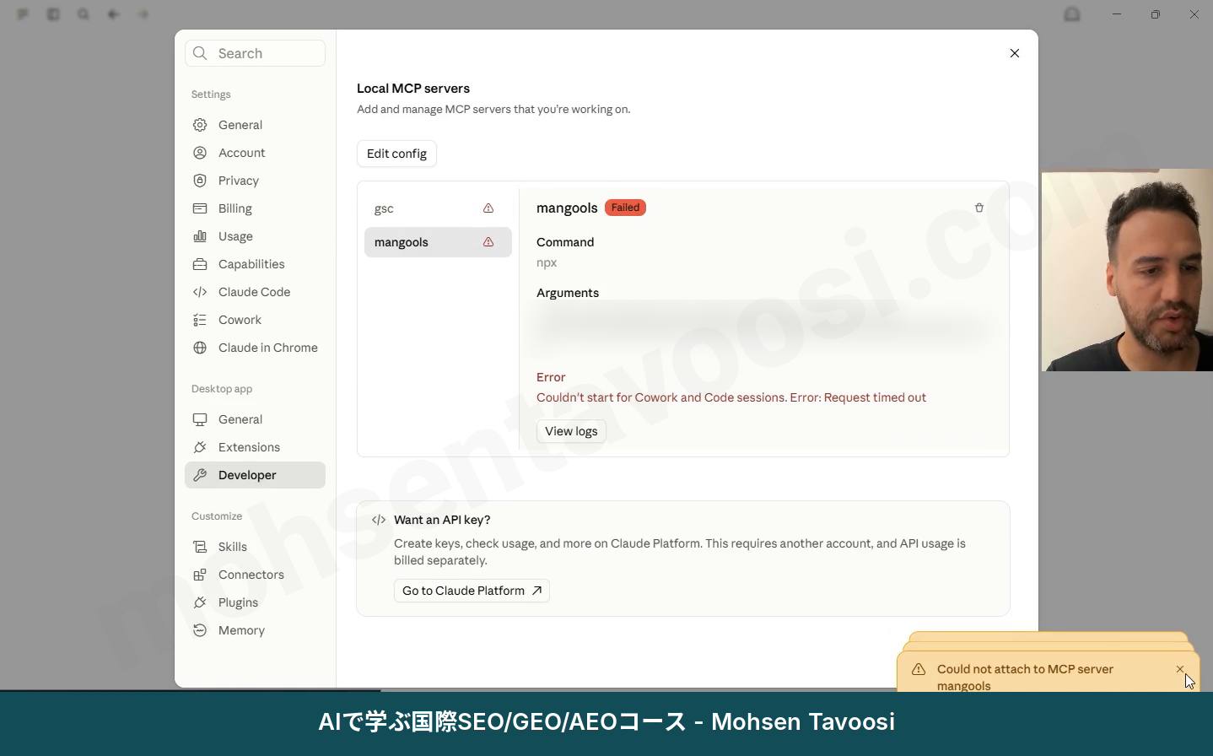This screenshot has height=756, width=1213.
Task: Click Go to Claude Platform button
Action: [x=472, y=591]
